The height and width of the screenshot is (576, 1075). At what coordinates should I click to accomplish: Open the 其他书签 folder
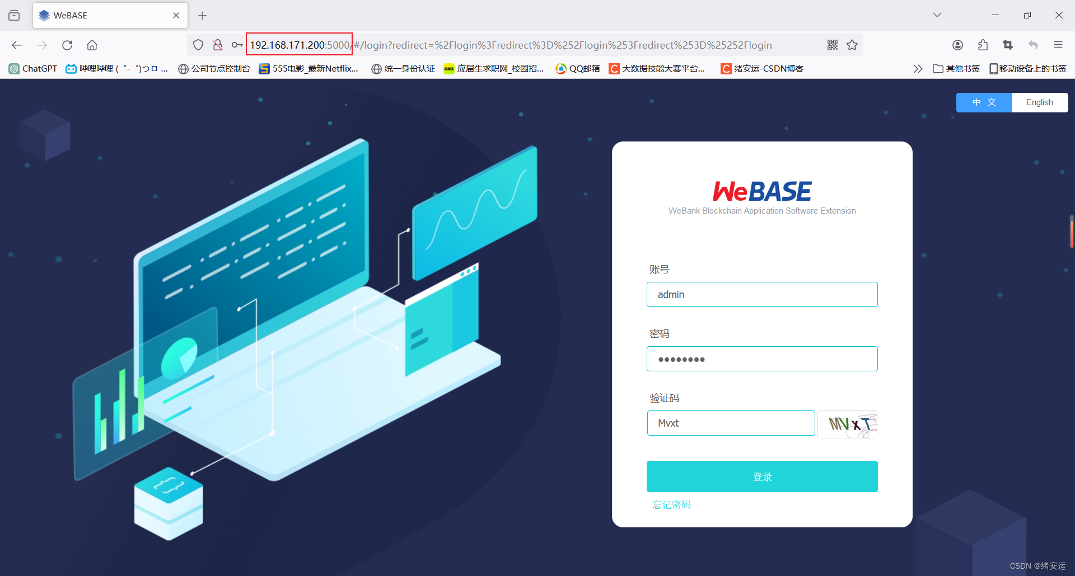[956, 69]
